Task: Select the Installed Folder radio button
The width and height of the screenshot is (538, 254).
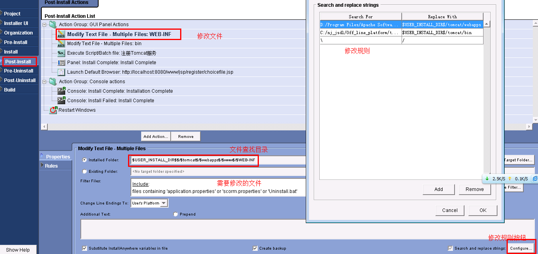Action: click(x=84, y=160)
